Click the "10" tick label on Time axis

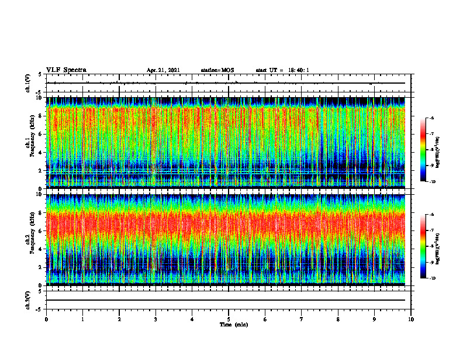[x=411, y=319]
